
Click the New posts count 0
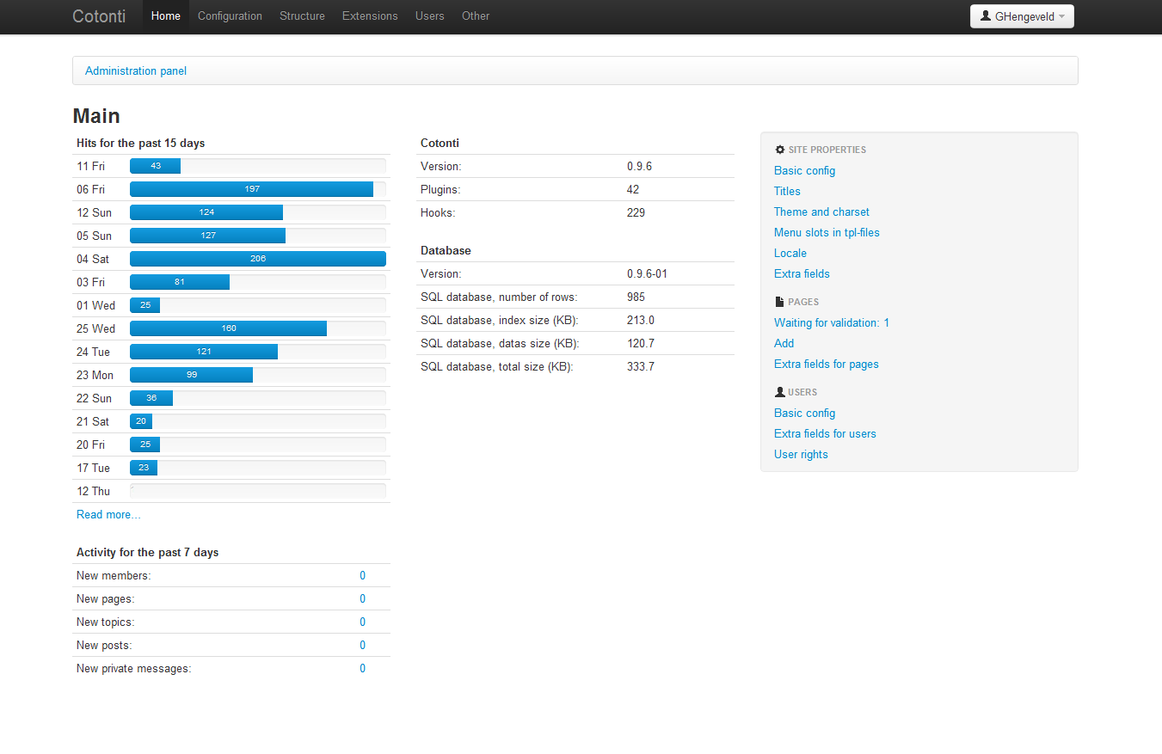(x=363, y=646)
